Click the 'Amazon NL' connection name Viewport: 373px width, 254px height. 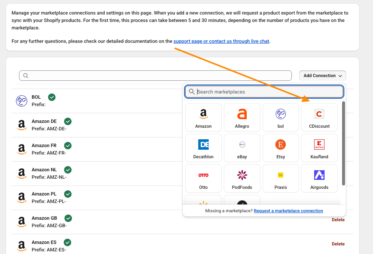44,170
